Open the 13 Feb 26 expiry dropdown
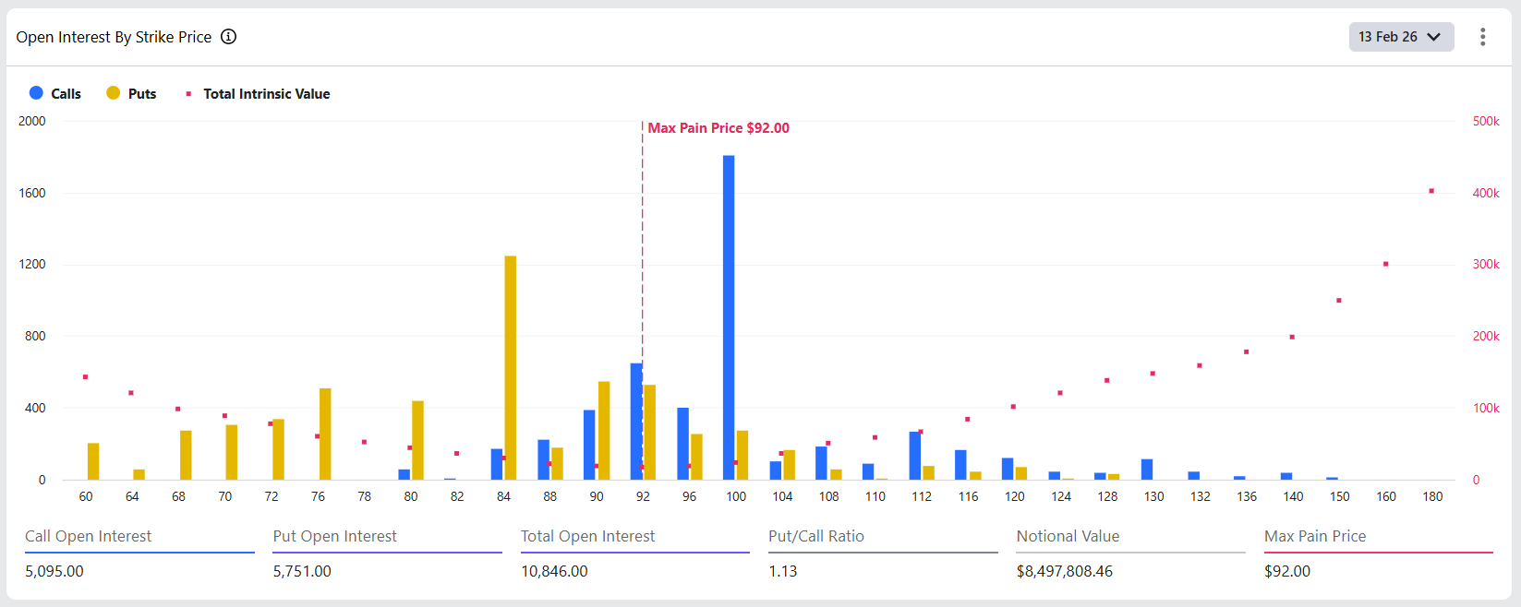The height and width of the screenshot is (607, 1521). click(x=1400, y=37)
